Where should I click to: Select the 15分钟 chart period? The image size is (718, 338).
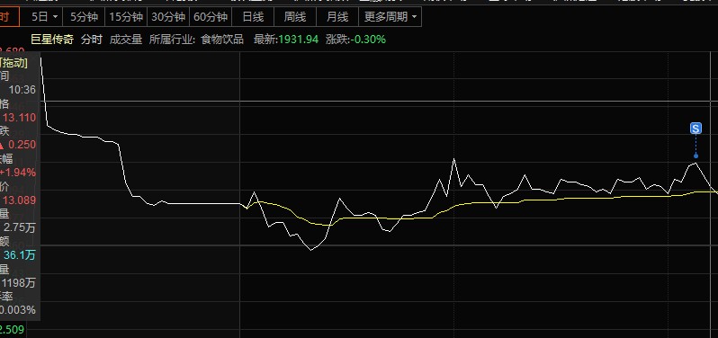pos(126,17)
